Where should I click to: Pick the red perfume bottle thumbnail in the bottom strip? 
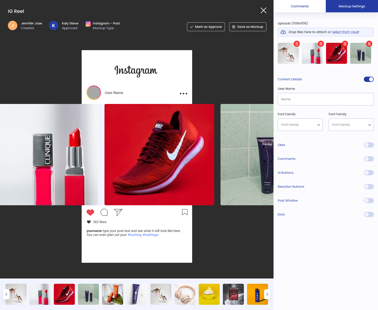click(x=233, y=294)
